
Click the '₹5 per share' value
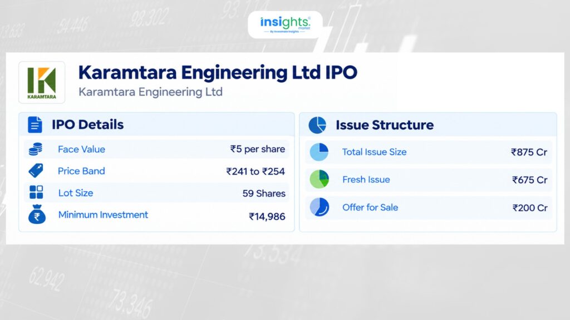click(x=257, y=149)
